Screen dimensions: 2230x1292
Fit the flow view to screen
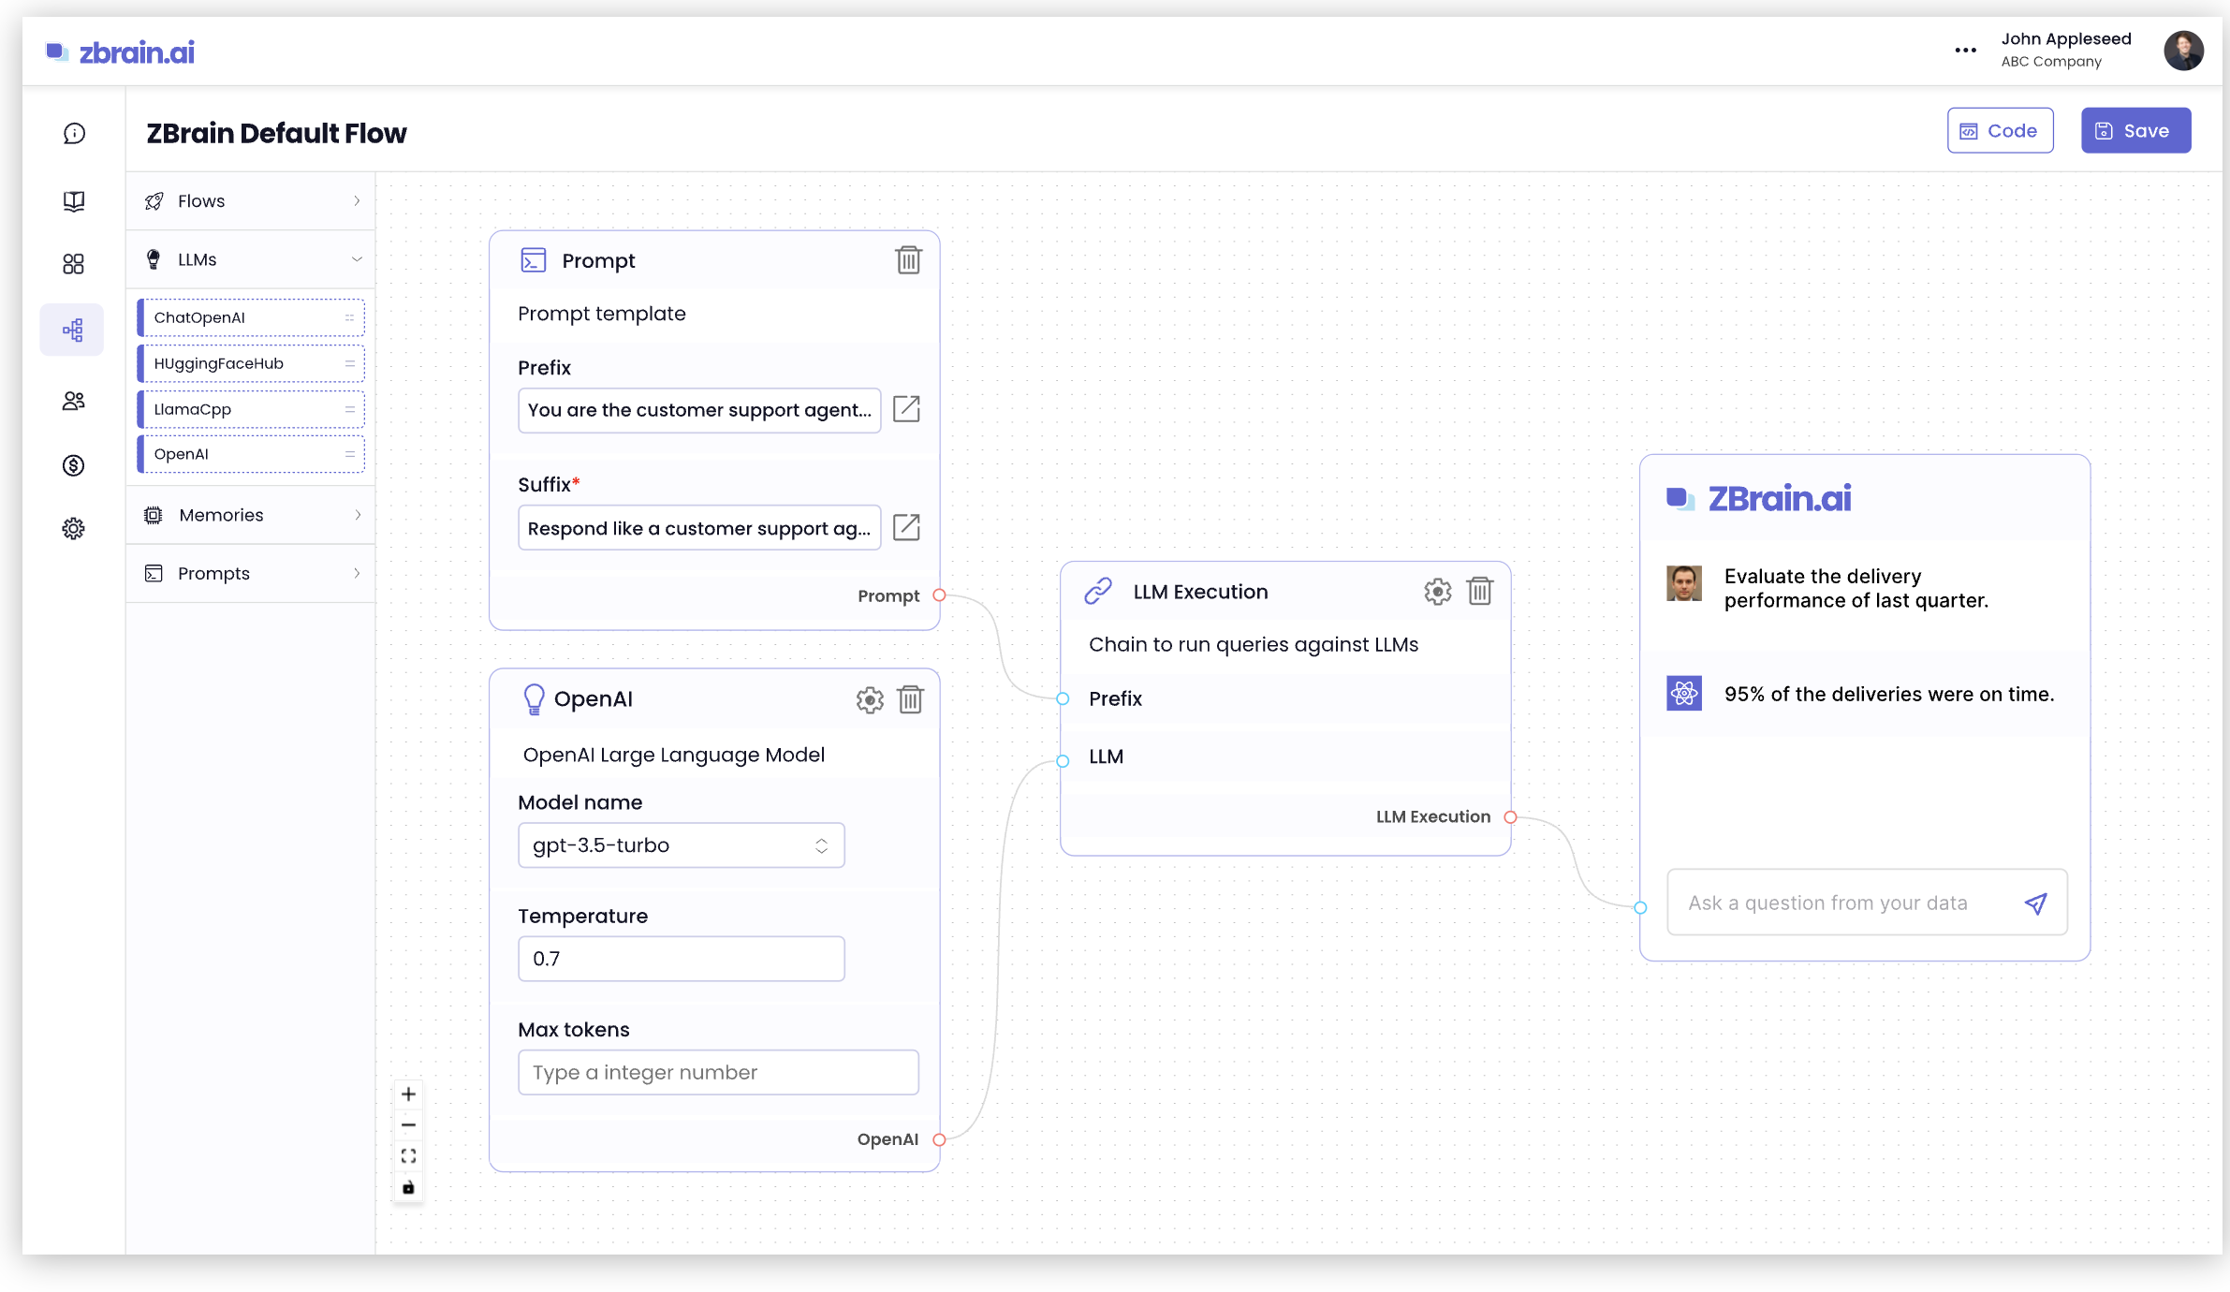[x=408, y=1155]
